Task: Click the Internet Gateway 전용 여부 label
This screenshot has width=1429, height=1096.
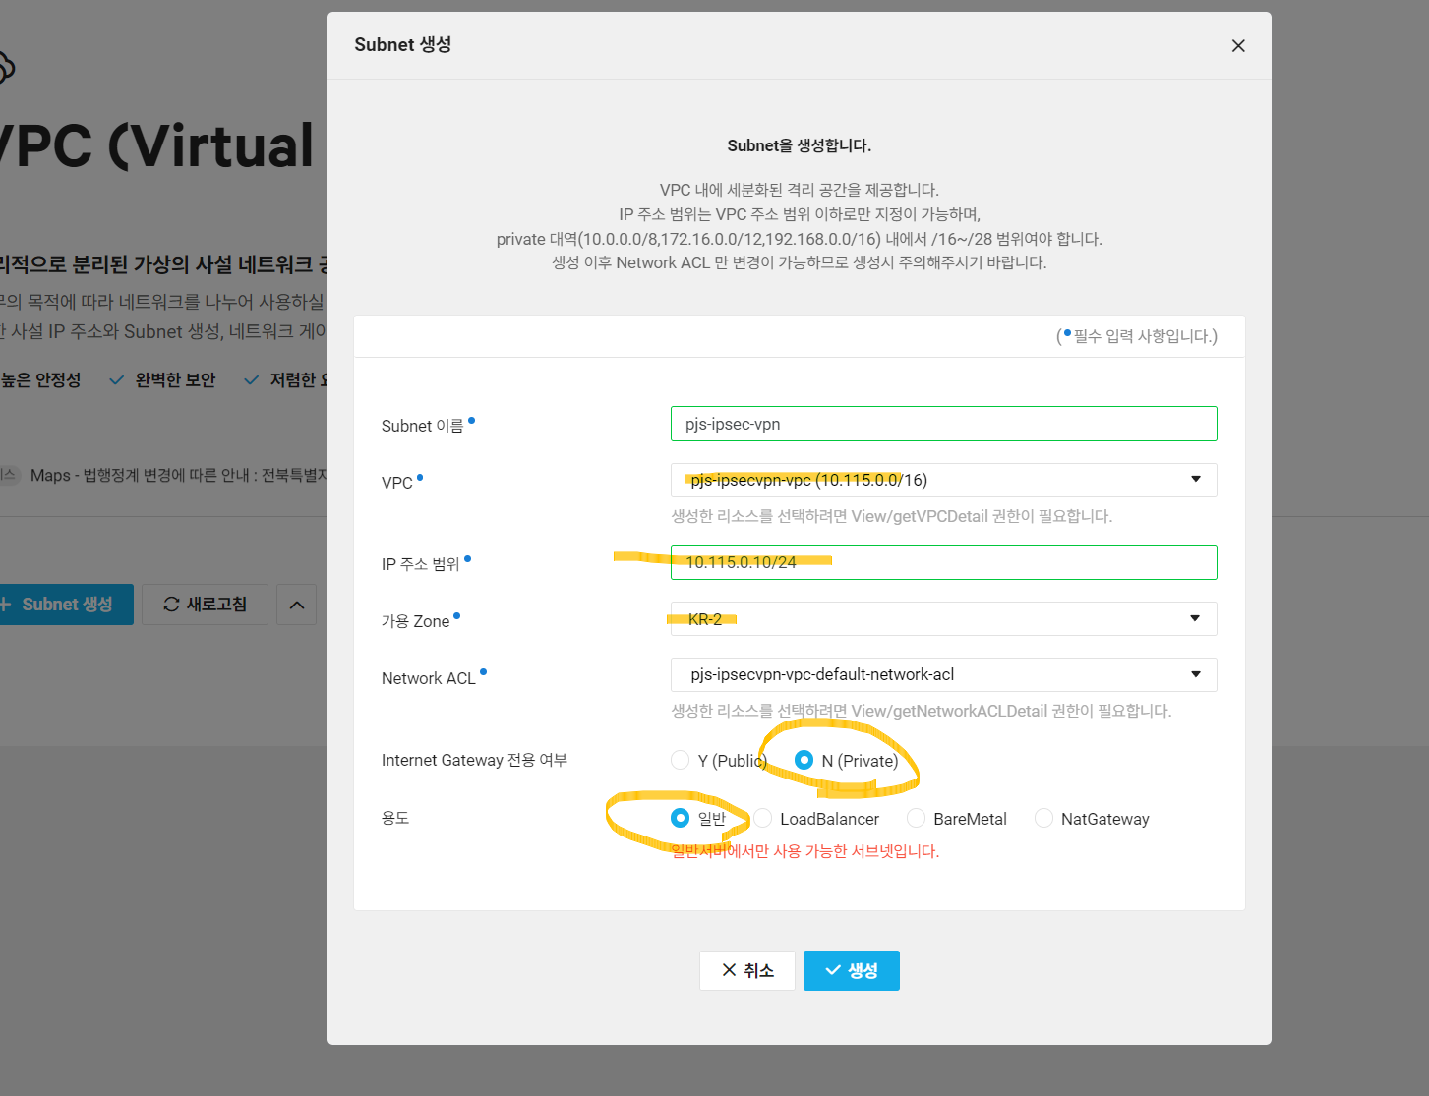Action: coord(474,760)
